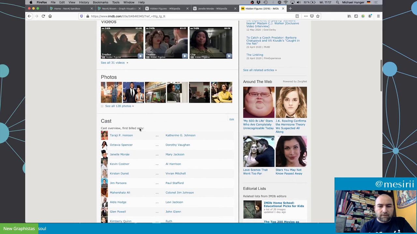Open page actions three-dot menu

pyautogui.click(x=306, y=16)
